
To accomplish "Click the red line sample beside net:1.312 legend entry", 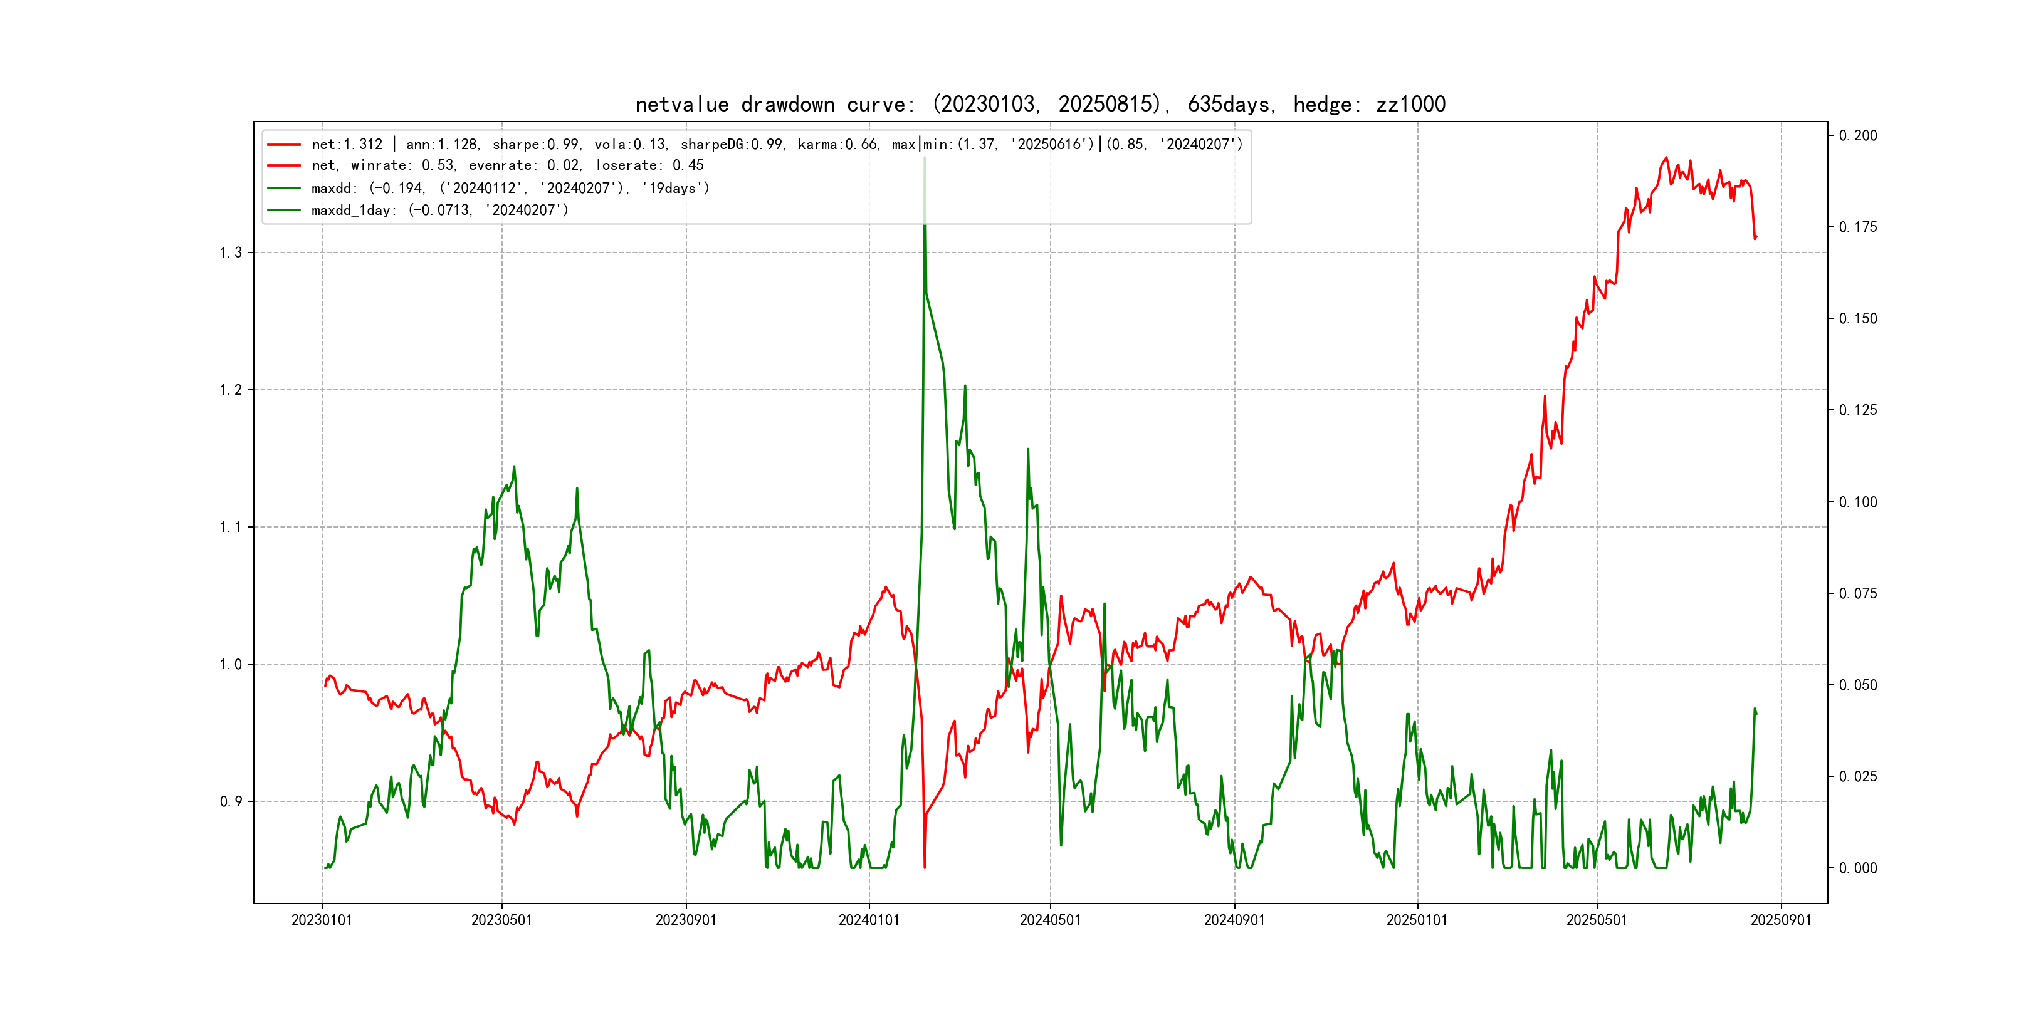I will [284, 145].
